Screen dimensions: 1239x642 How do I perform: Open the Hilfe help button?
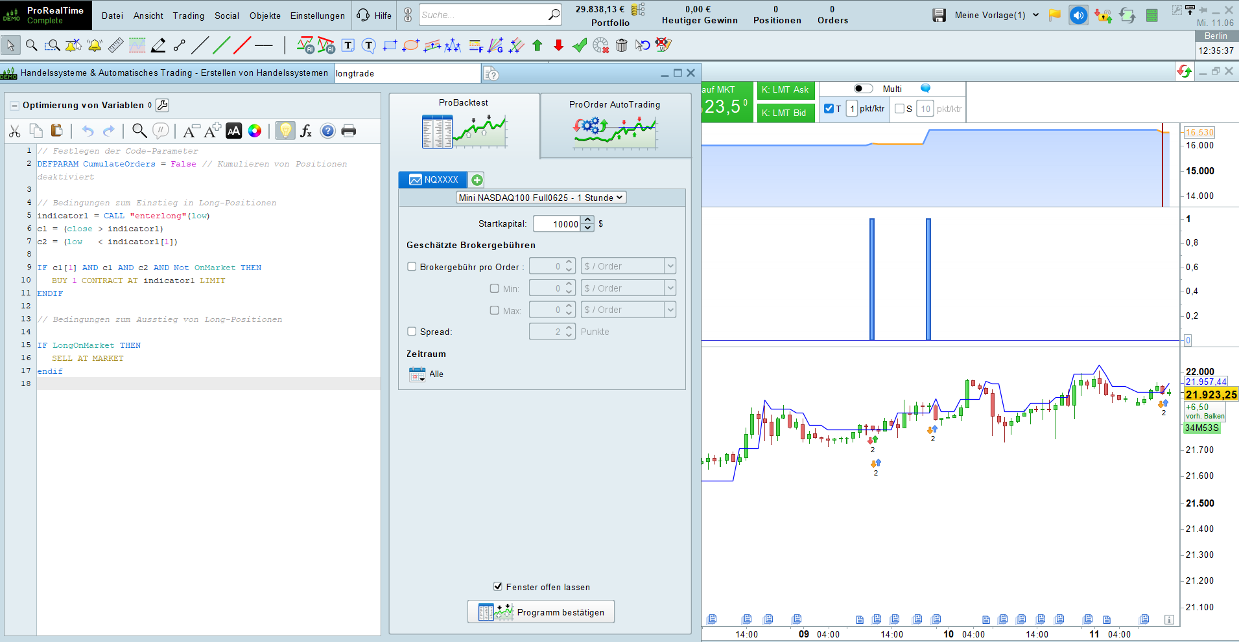pos(375,16)
